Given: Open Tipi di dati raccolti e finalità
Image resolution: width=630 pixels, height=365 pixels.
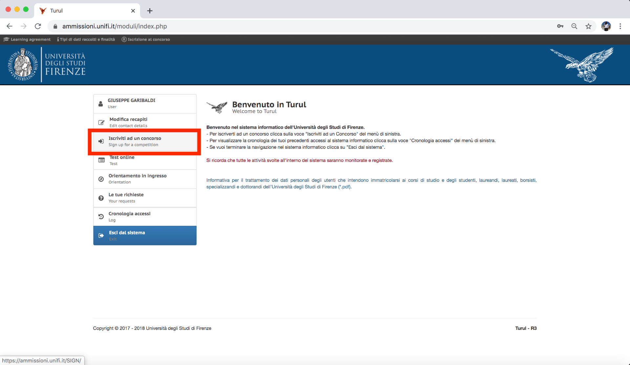Looking at the screenshot, I should [x=86, y=39].
